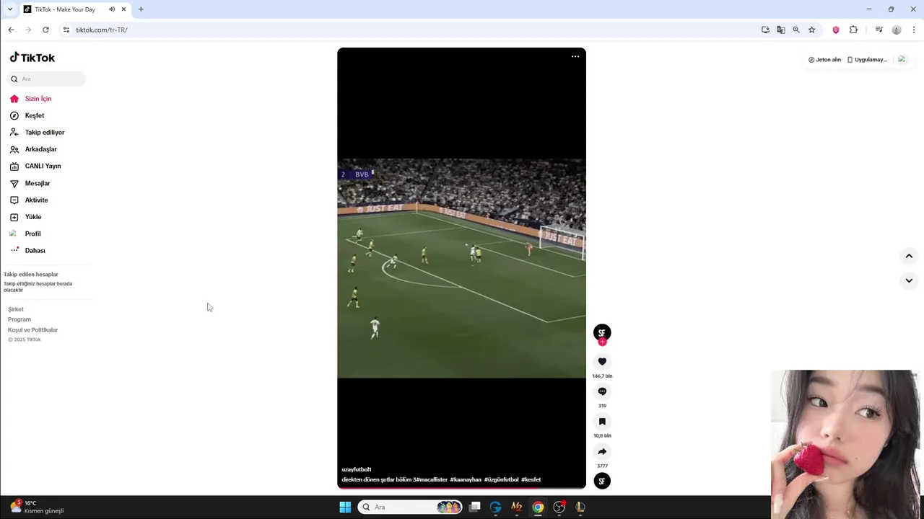Go back in browser history
The width and height of the screenshot is (924, 519).
11,30
